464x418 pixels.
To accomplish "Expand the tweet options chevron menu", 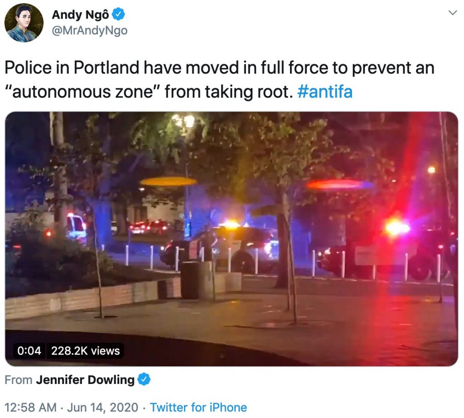I will pos(453,13).
